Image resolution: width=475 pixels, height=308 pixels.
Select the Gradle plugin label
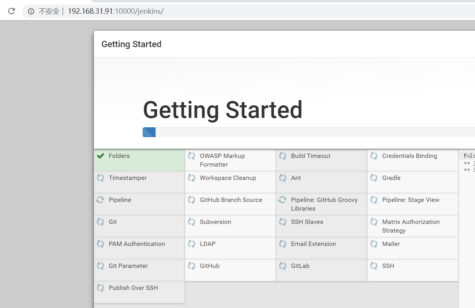coord(391,178)
